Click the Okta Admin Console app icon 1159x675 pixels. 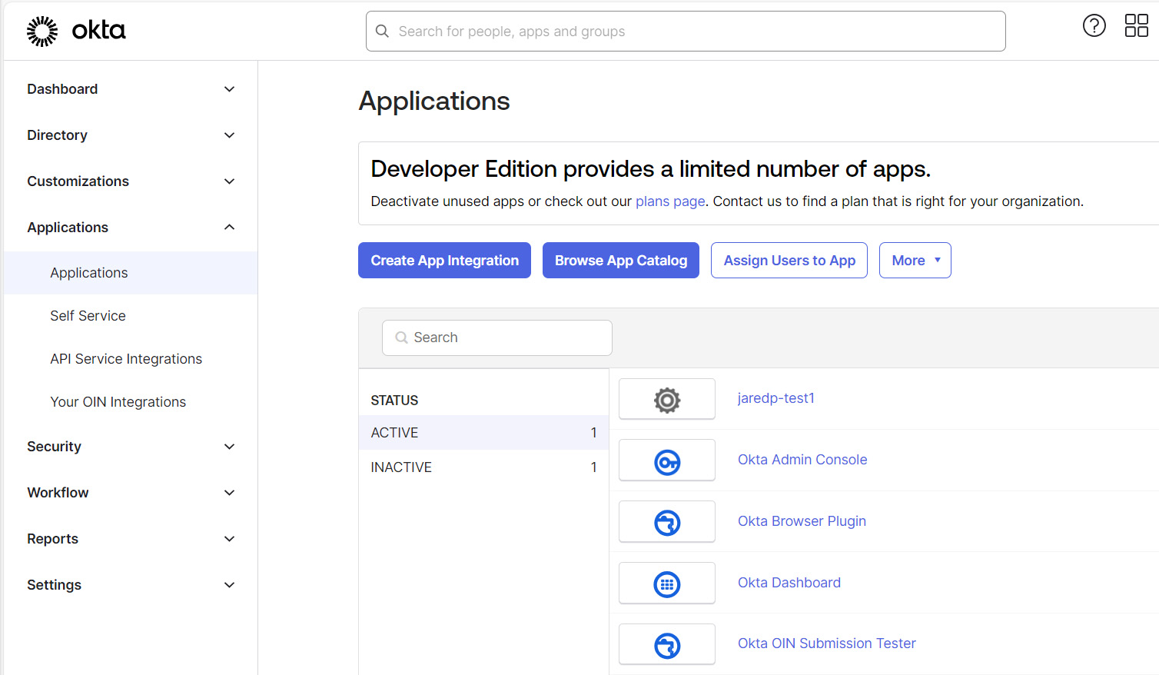(x=666, y=460)
